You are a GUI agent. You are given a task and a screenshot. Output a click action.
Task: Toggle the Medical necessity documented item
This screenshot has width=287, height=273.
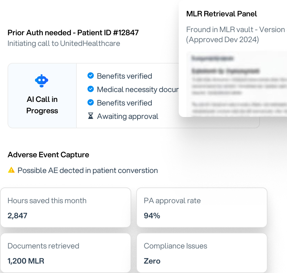pos(132,89)
